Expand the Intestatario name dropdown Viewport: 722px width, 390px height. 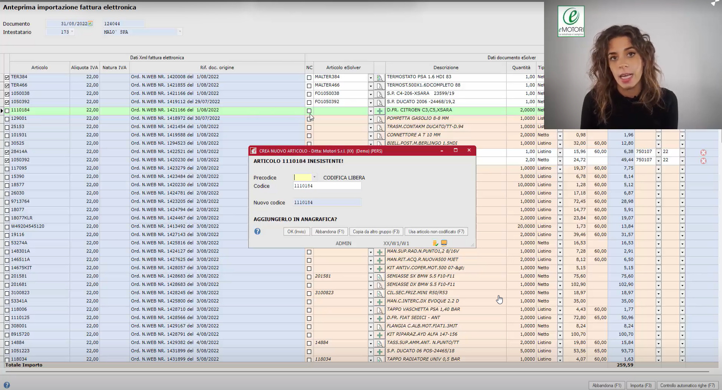(180, 32)
